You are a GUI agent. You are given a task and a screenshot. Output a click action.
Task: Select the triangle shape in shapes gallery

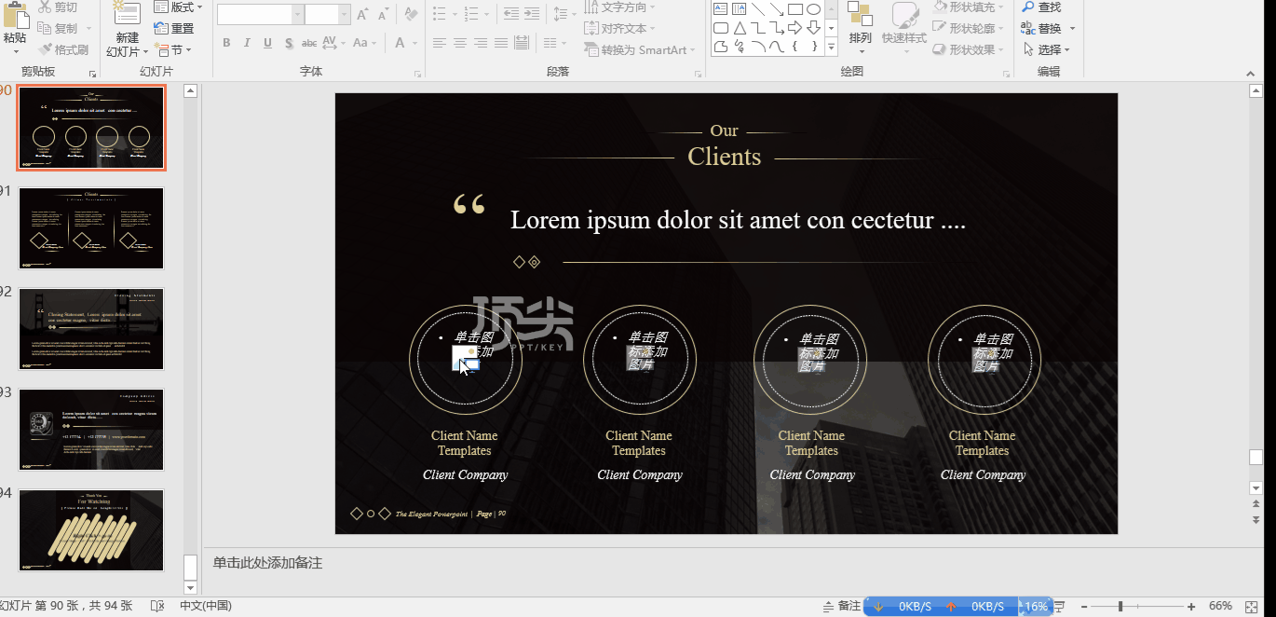point(739,28)
